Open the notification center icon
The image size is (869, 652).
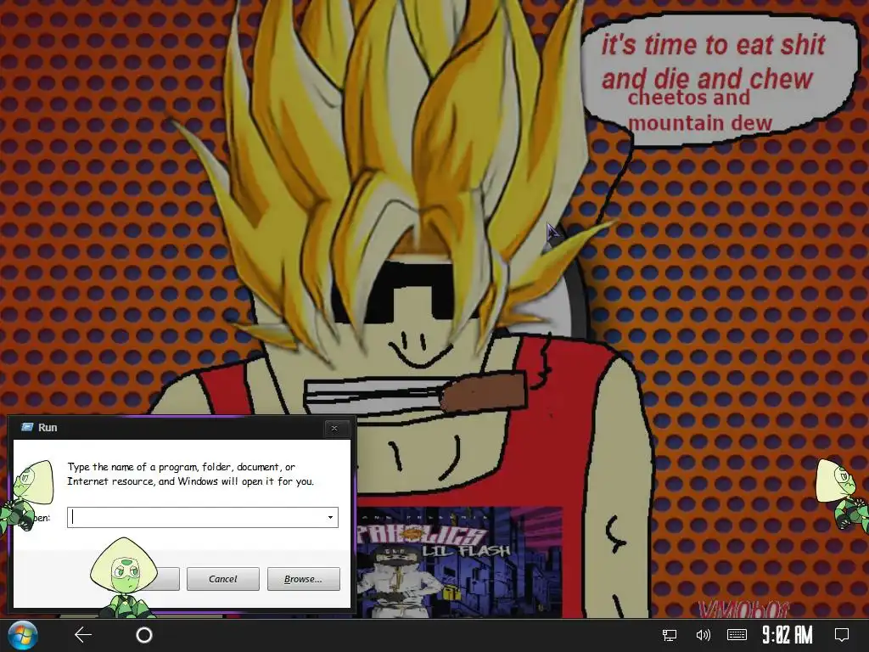842,635
